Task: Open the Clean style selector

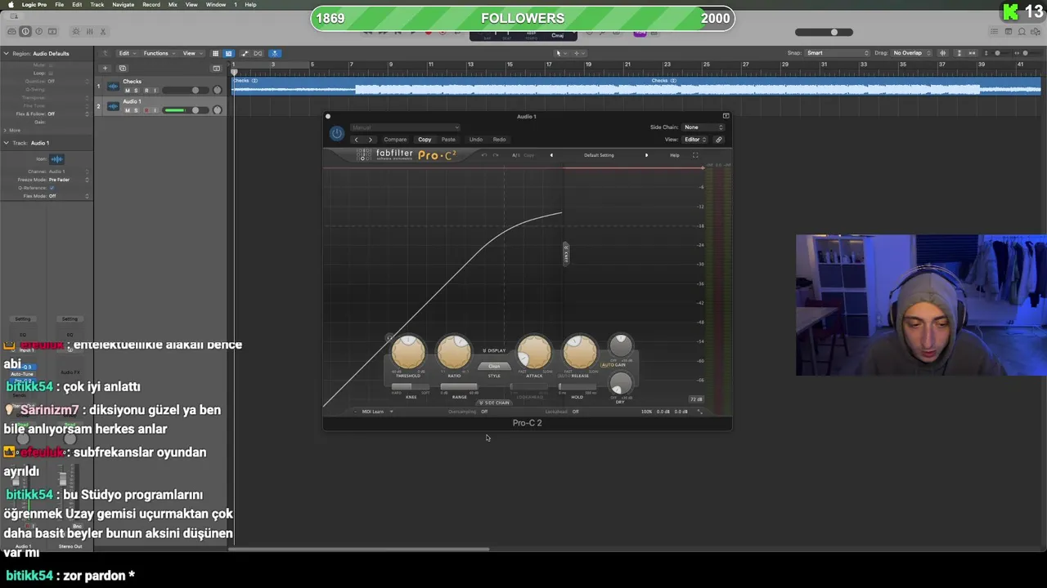Action: click(x=494, y=366)
